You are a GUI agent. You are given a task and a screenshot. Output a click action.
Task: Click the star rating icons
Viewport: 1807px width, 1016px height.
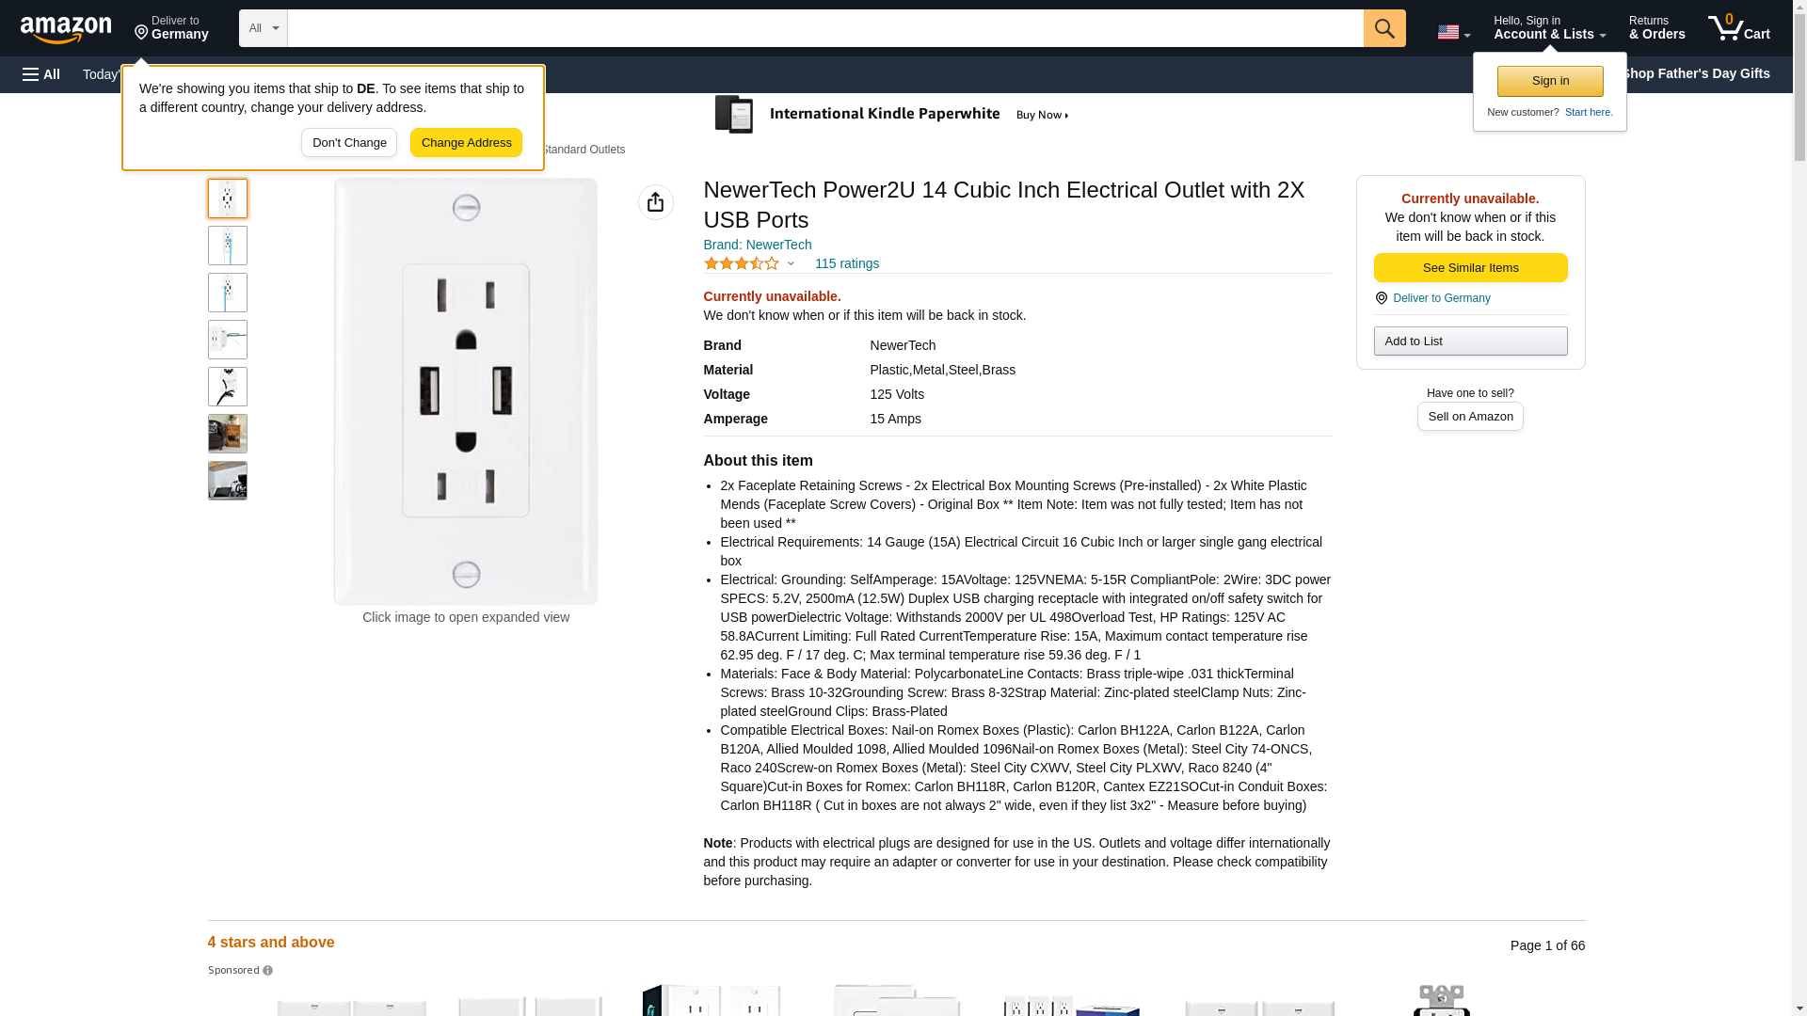(x=742, y=264)
